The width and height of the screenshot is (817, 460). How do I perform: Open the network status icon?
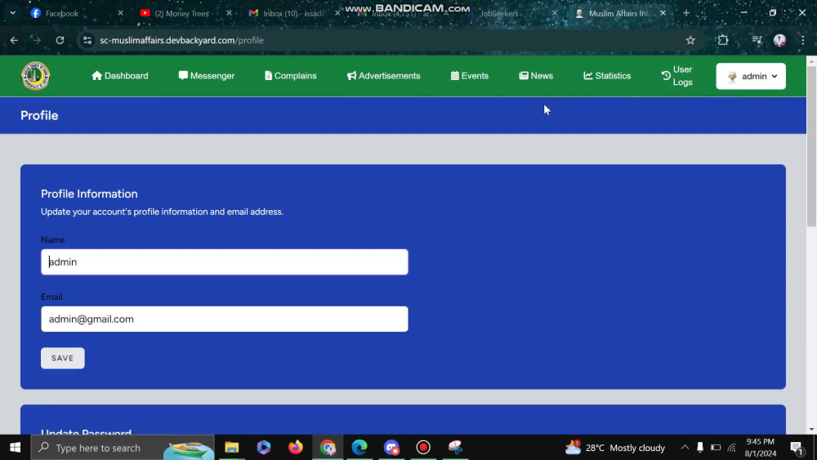731,448
